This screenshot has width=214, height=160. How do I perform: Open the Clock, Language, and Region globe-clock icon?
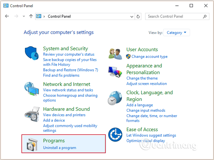[115, 98]
